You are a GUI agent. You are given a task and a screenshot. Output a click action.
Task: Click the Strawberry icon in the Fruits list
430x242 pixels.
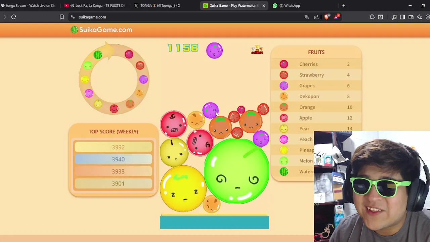pos(284,75)
